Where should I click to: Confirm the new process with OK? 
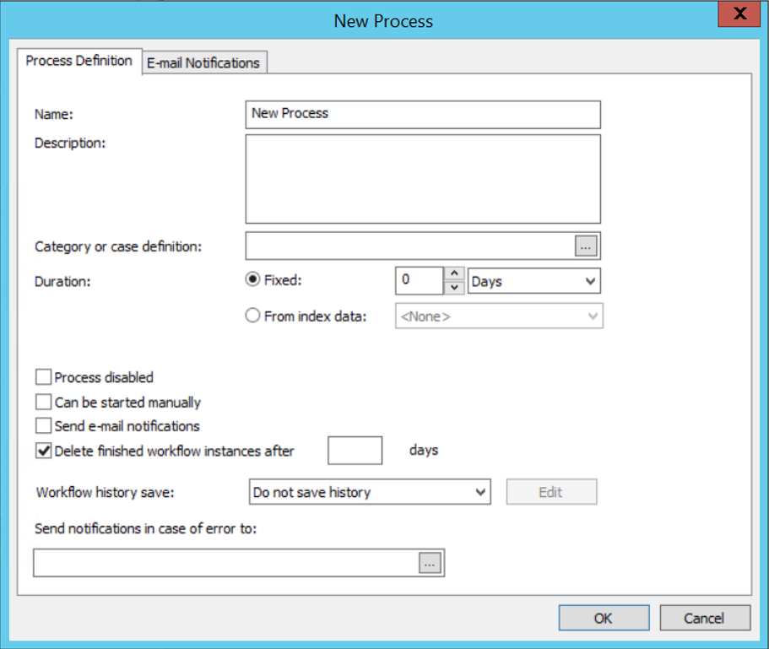[x=603, y=617]
